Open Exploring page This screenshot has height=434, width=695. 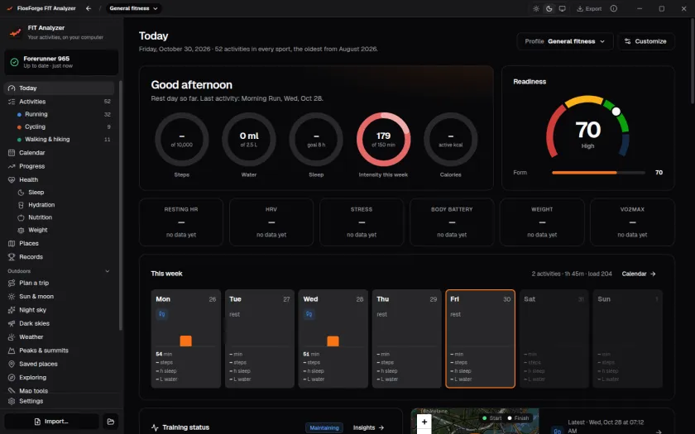click(59, 377)
